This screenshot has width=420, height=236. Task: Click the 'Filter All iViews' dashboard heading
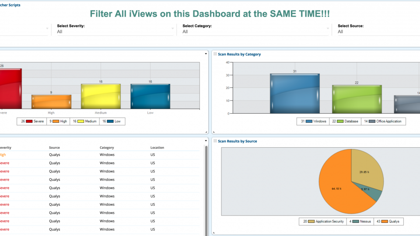[210, 14]
